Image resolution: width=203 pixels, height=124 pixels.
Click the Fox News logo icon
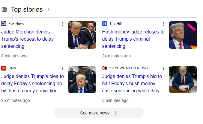[x=4, y=24]
